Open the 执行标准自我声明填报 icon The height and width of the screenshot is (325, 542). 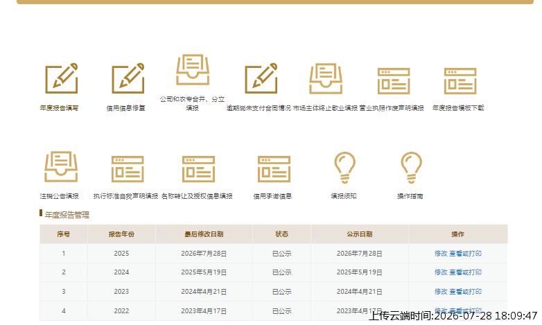[x=128, y=169]
